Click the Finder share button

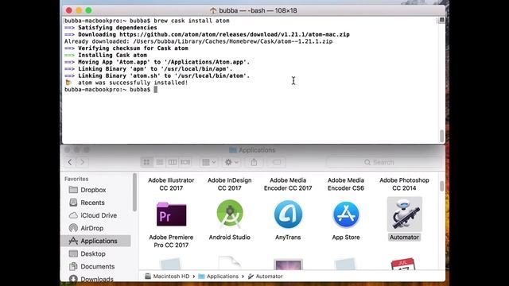(x=254, y=162)
